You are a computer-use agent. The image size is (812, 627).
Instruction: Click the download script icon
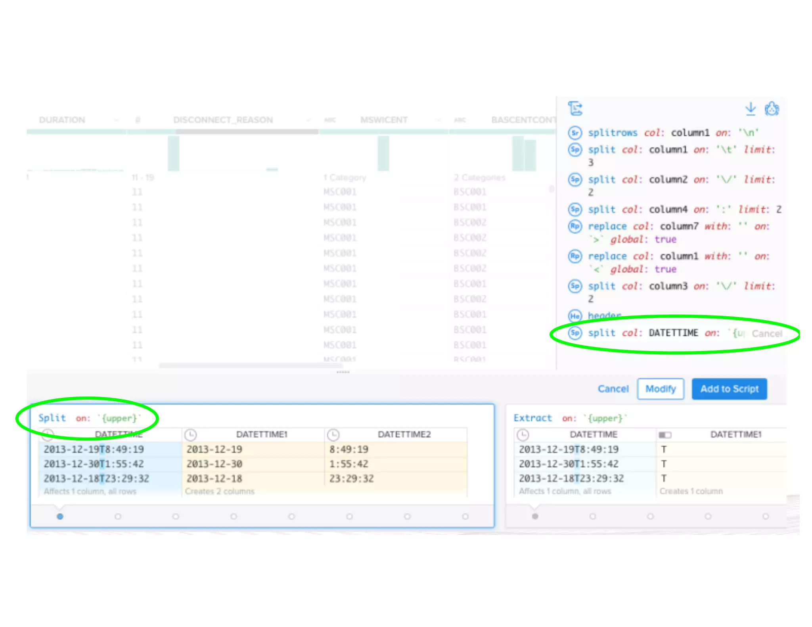pos(750,108)
